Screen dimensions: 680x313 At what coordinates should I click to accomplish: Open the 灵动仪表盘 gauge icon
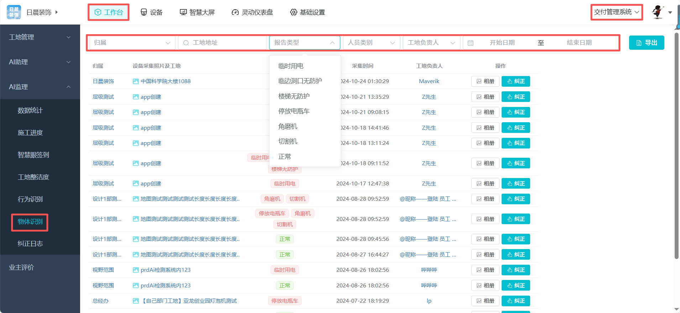235,12
